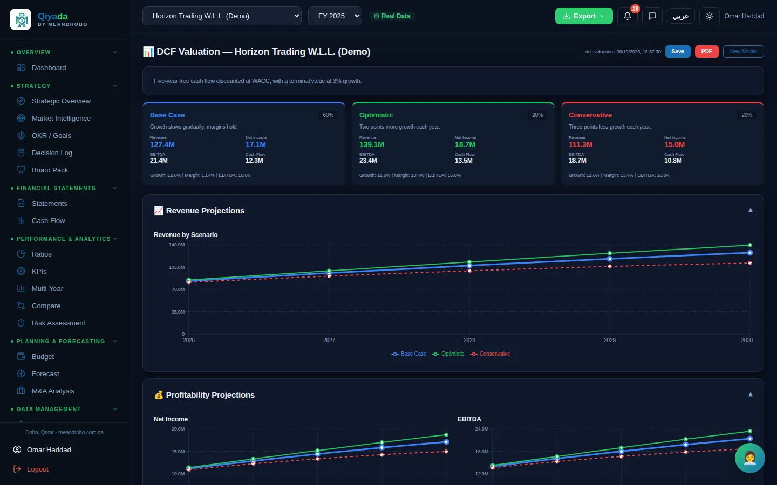Toggle the light/dark theme sun icon
Screen dimensions: 777x485
(x=710, y=16)
